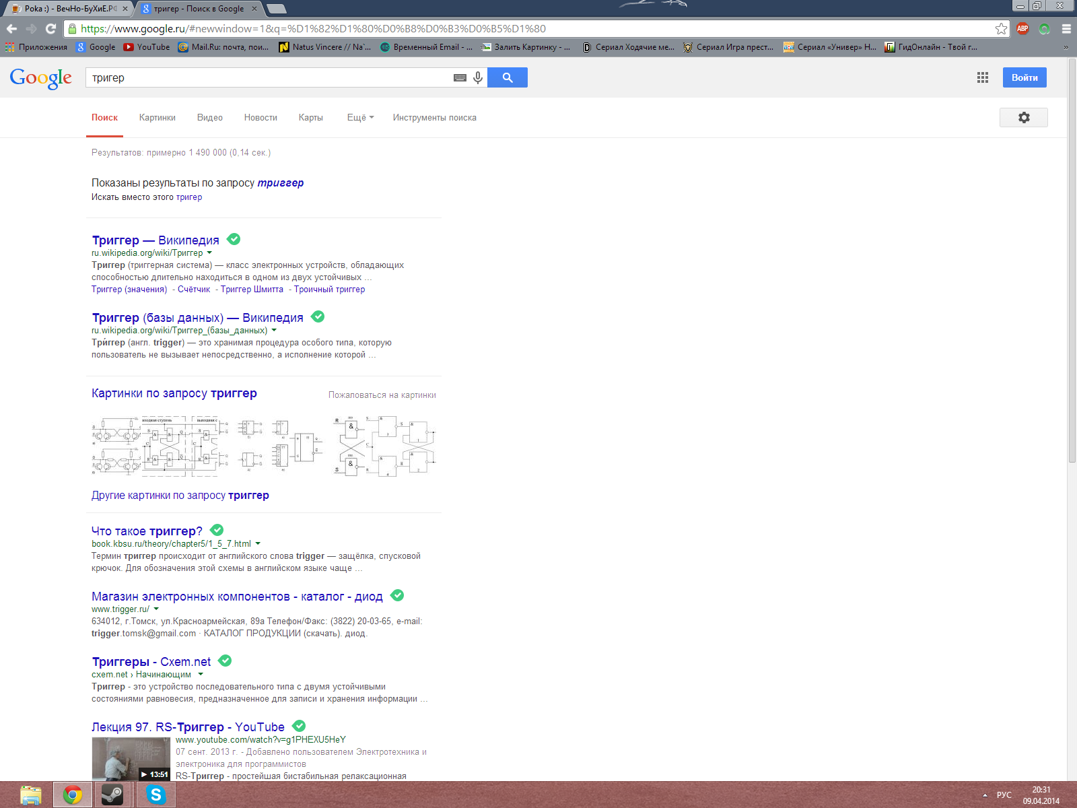1077x808 pixels.
Task: Open File Explorer from the taskbar
Action: (x=31, y=795)
